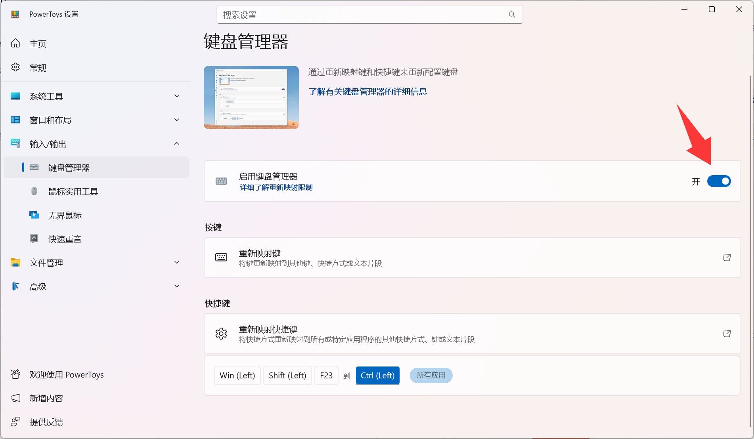Focus the 搜索设置 search field
This screenshot has height=439, width=754.
(369, 15)
